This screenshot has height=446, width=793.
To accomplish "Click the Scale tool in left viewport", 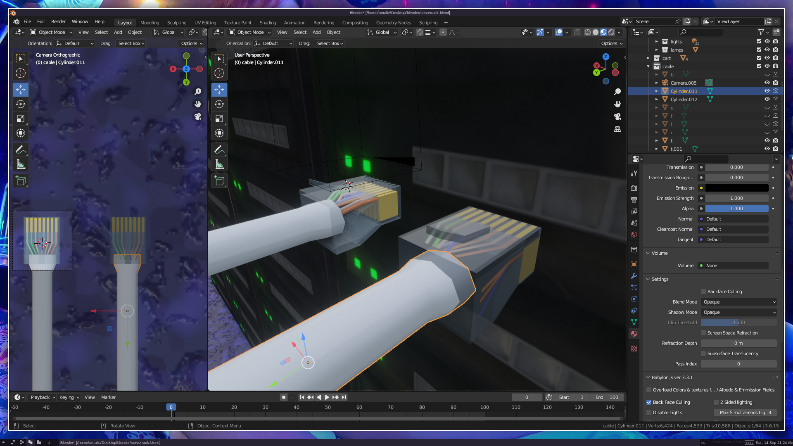I will point(21,119).
